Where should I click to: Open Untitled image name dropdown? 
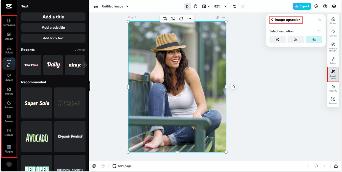[x=115, y=6]
